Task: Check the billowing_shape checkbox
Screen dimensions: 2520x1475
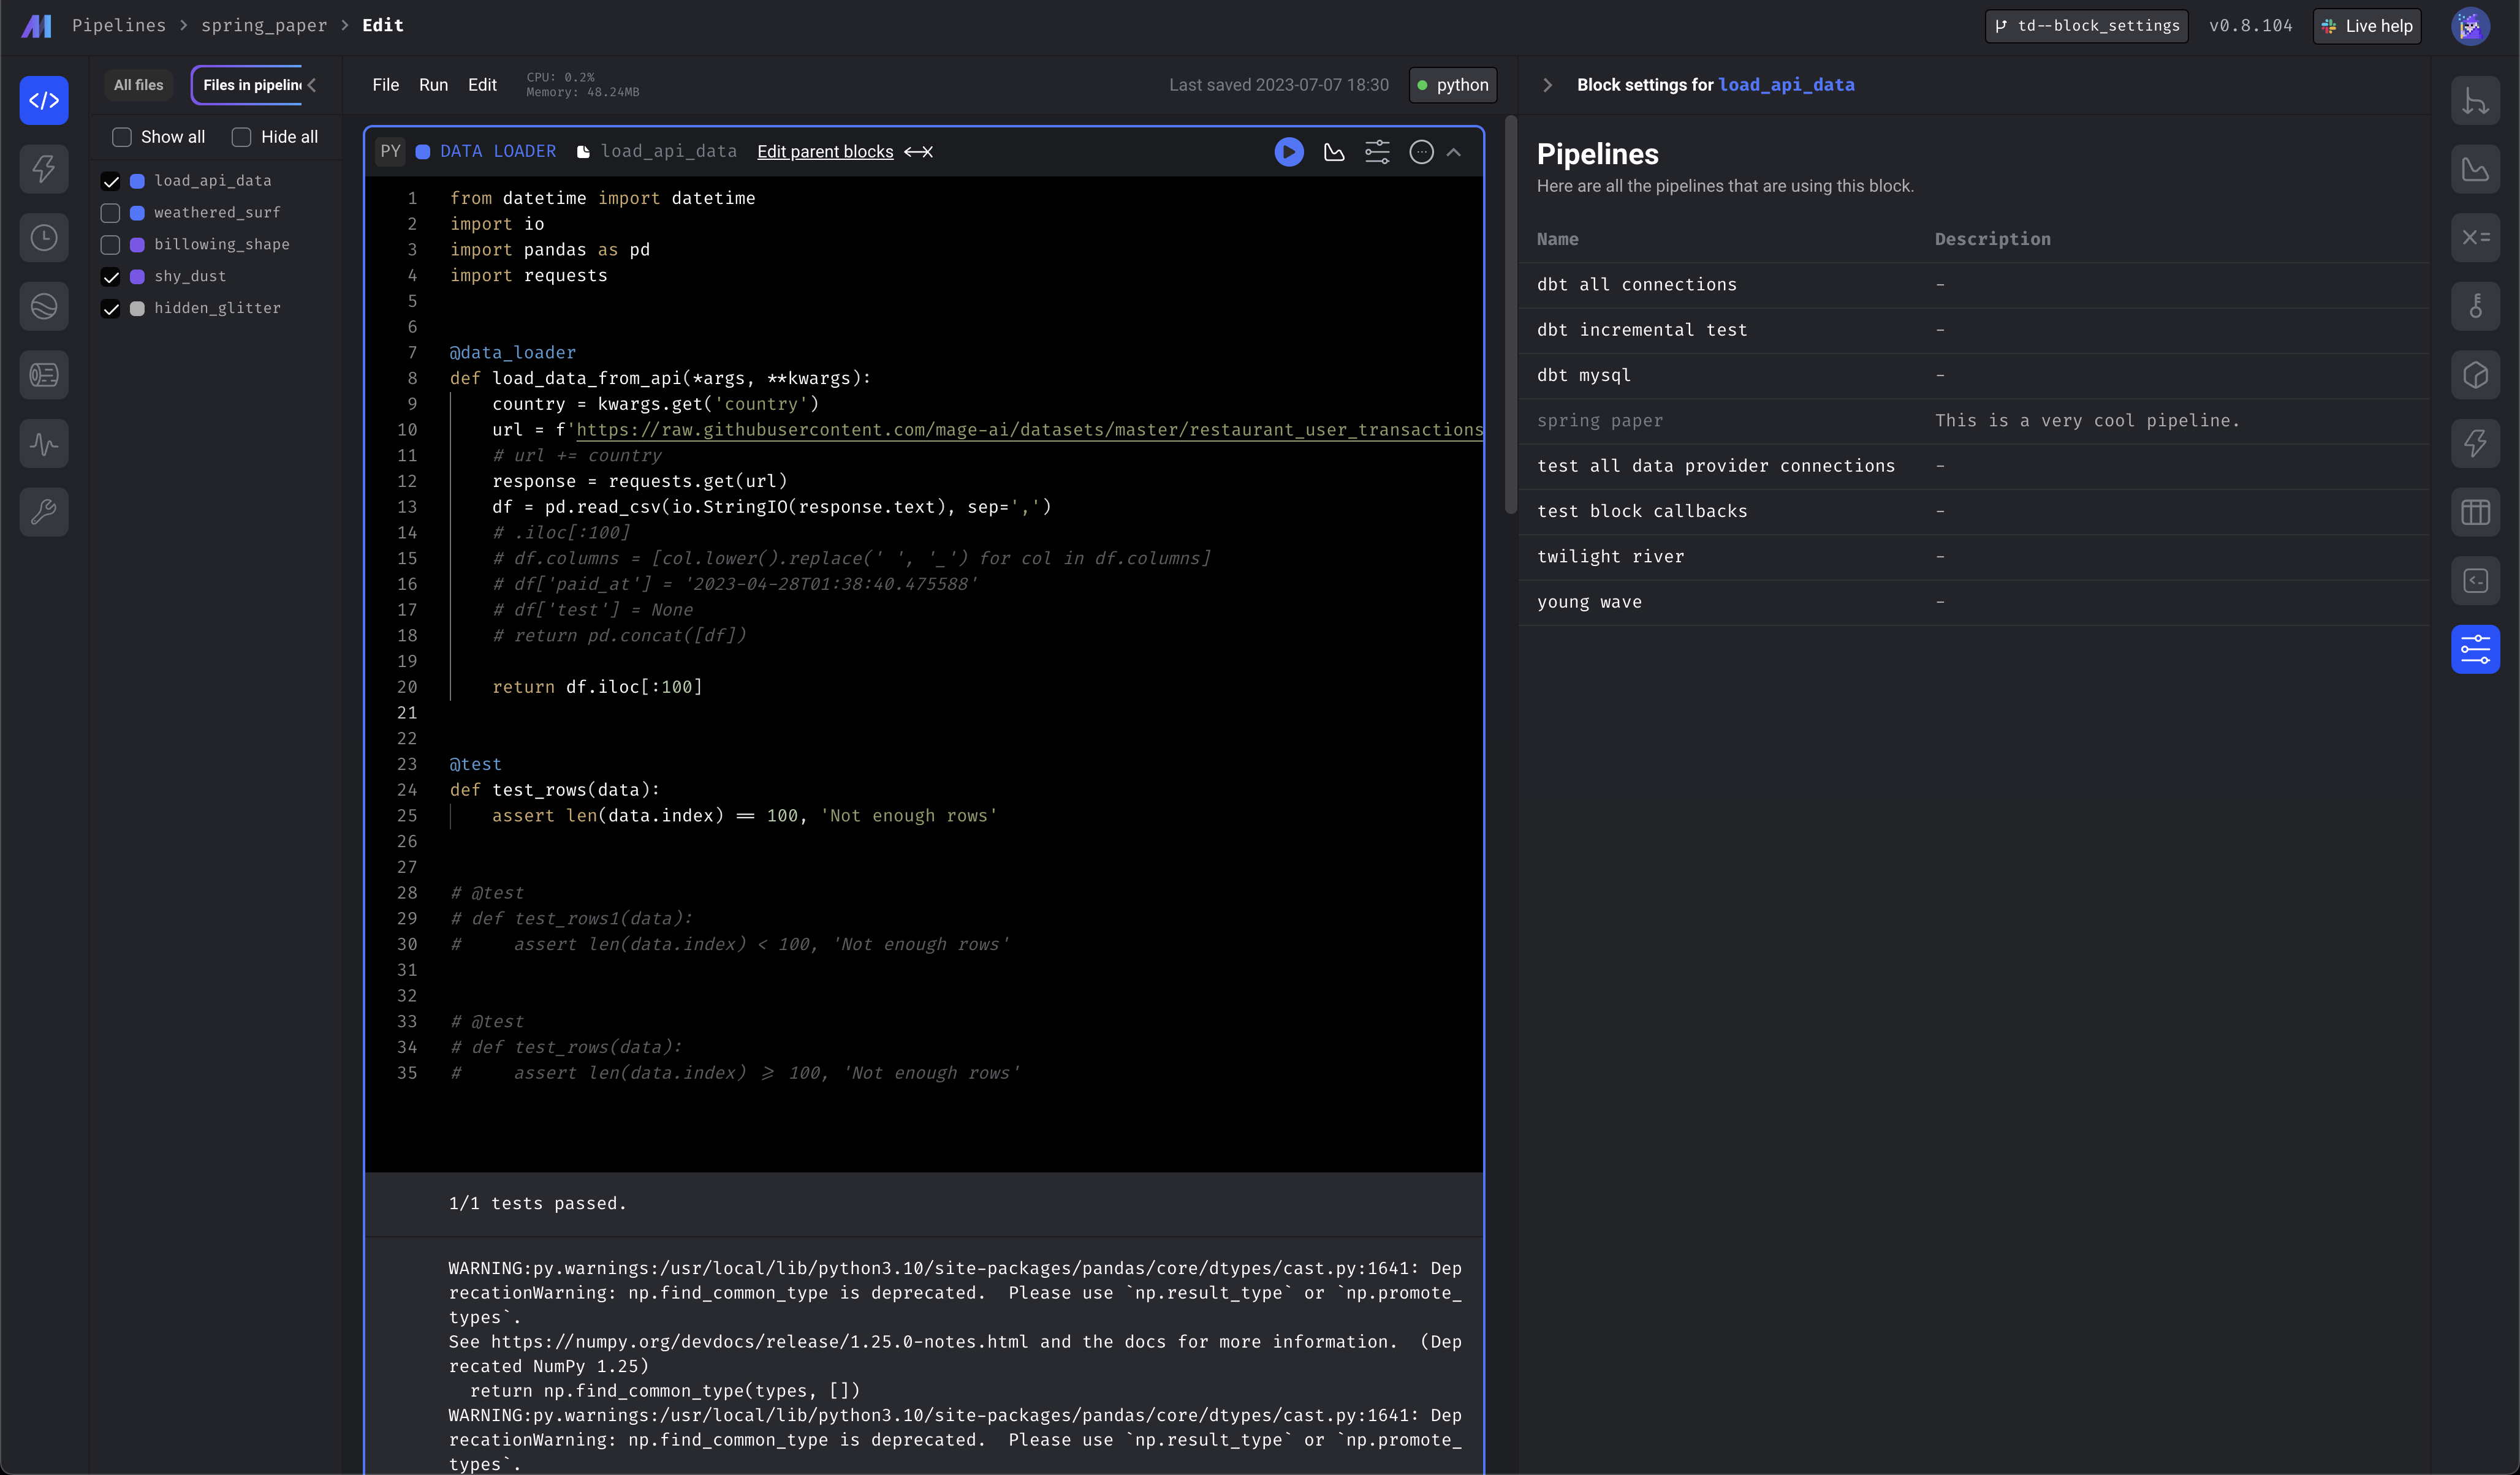Action: [110, 245]
